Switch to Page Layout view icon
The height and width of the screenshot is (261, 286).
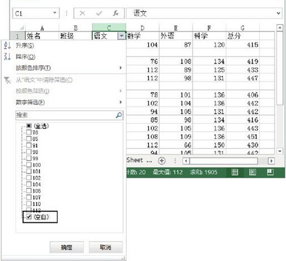pyautogui.click(x=252, y=172)
